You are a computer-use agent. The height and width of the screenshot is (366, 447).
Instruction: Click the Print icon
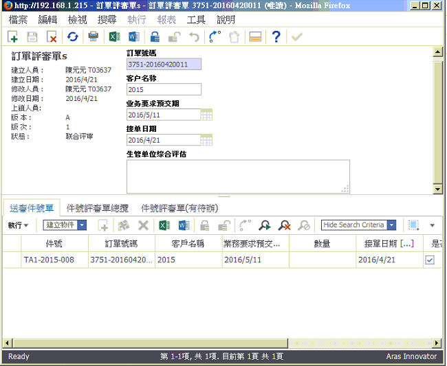(93, 37)
